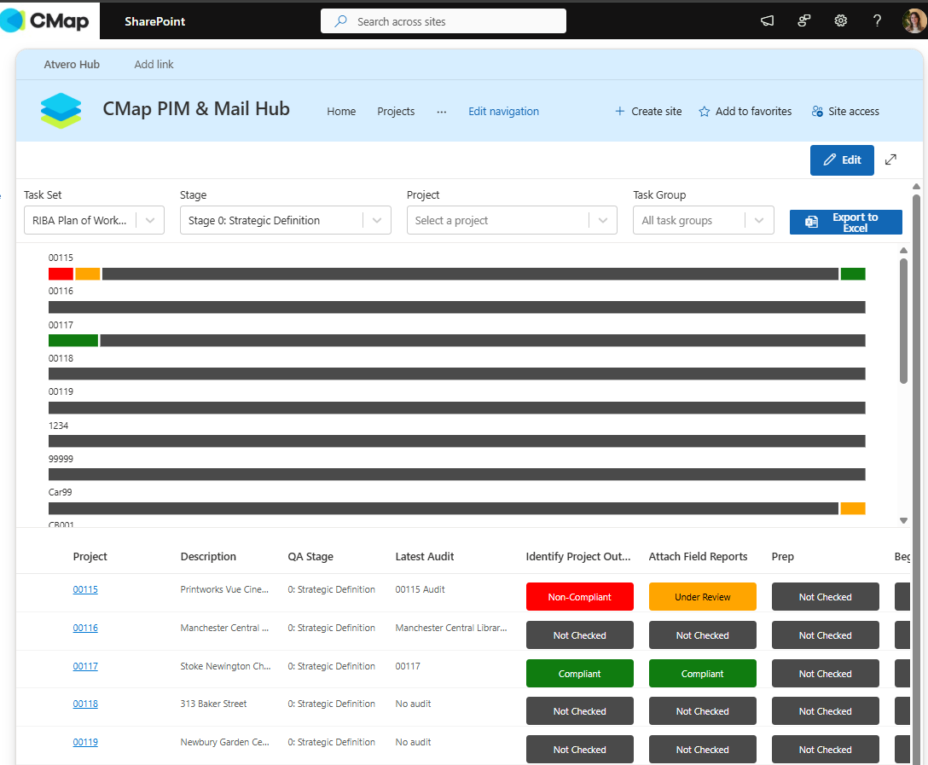Open project link 00118
The width and height of the screenshot is (928, 765).
[85, 704]
